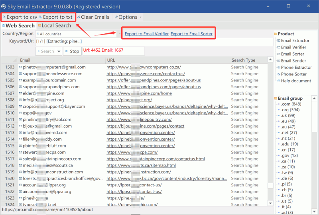
Task: Open the Options toolbar menu
Action: 128,17
